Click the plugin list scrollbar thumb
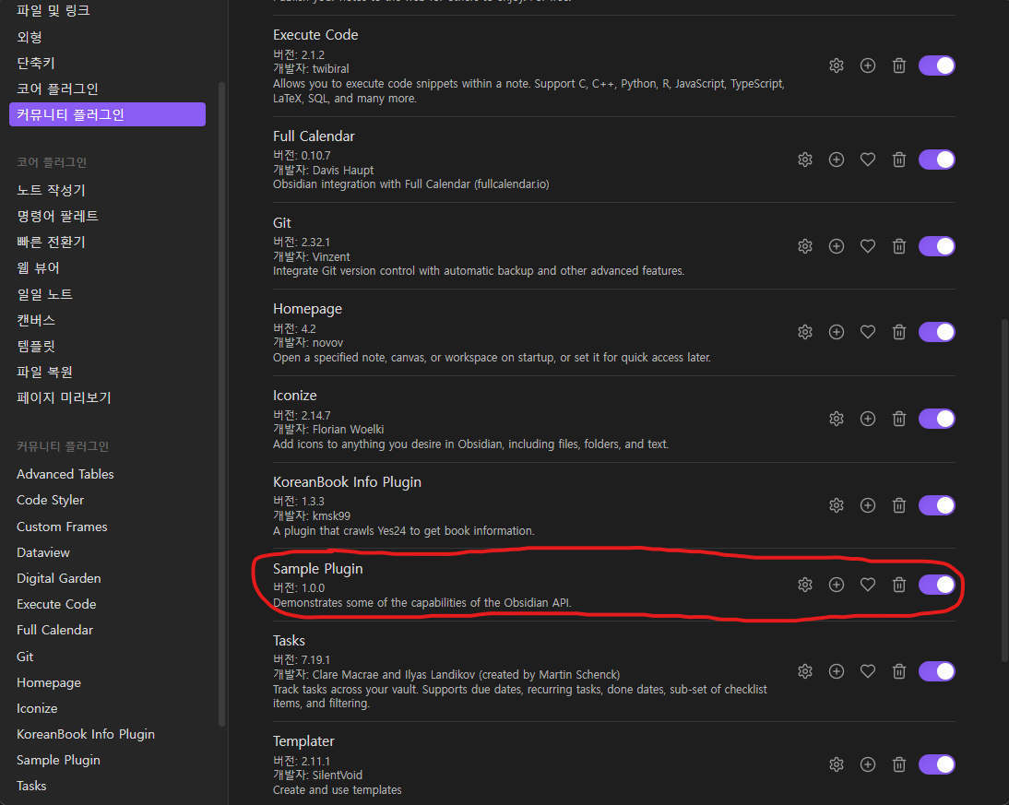Screen dimensions: 1009x805 tap(1004, 491)
